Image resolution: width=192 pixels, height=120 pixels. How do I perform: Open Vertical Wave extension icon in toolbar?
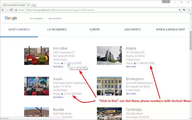184,10
